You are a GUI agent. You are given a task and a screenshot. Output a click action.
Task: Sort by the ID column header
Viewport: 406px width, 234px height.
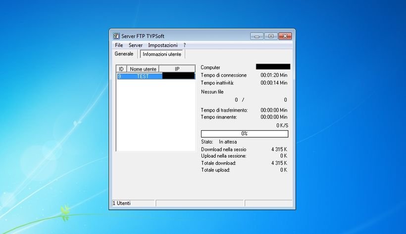point(121,69)
